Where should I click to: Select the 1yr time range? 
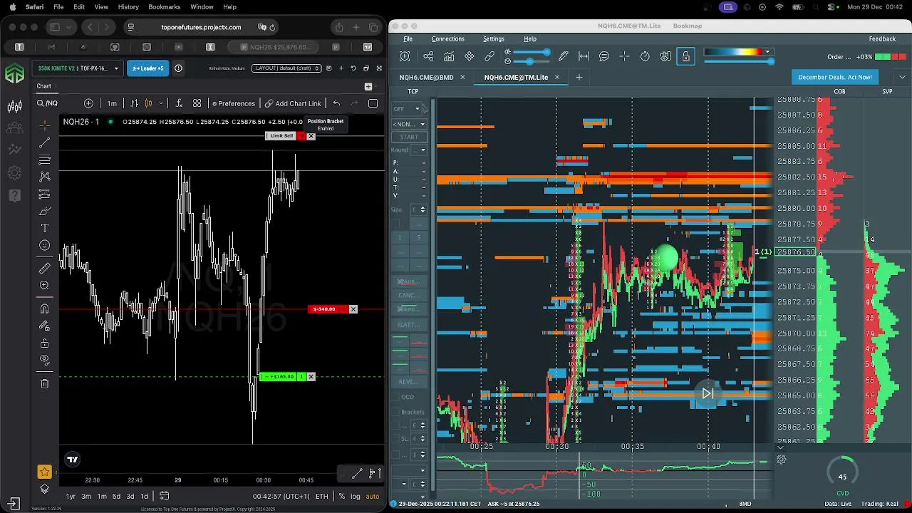coord(71,496)
